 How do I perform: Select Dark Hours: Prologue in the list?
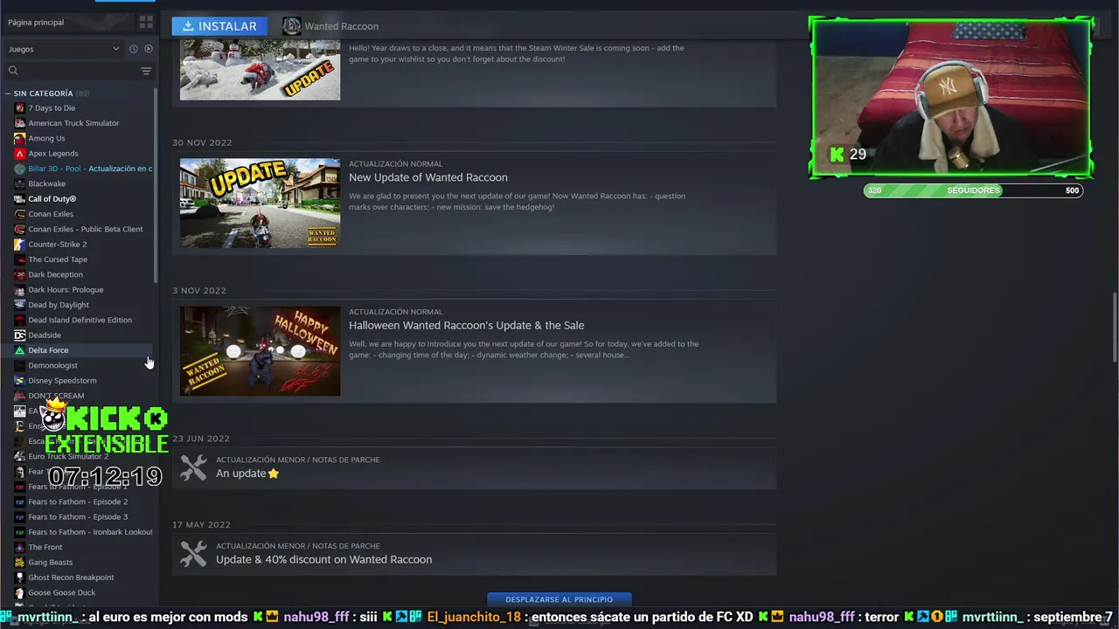(x=66, y=290)
